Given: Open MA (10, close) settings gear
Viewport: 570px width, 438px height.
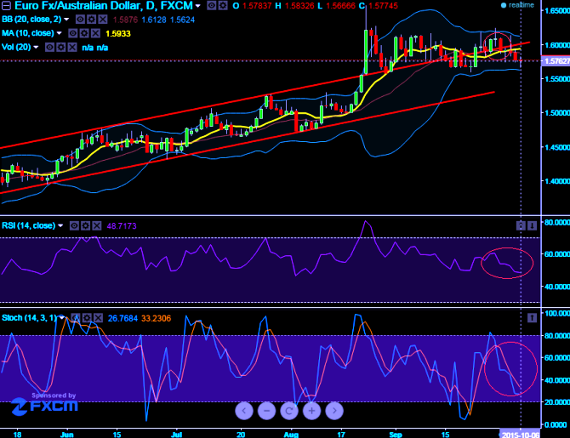Looking at the screenshot, I should (84, 33).
